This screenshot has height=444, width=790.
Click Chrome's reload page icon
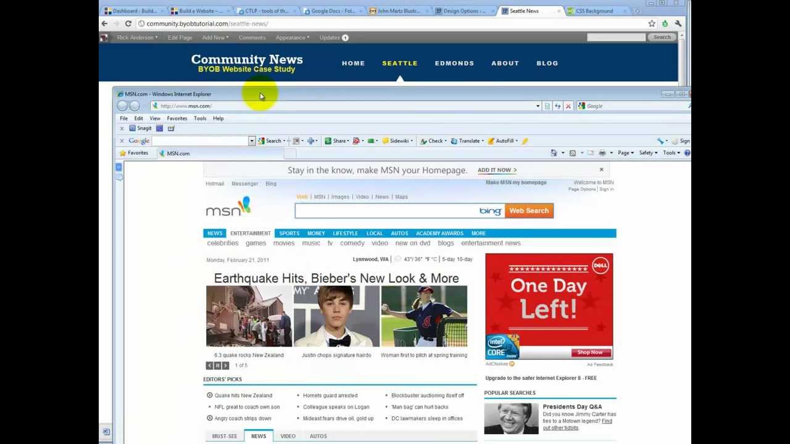[128, 23]
